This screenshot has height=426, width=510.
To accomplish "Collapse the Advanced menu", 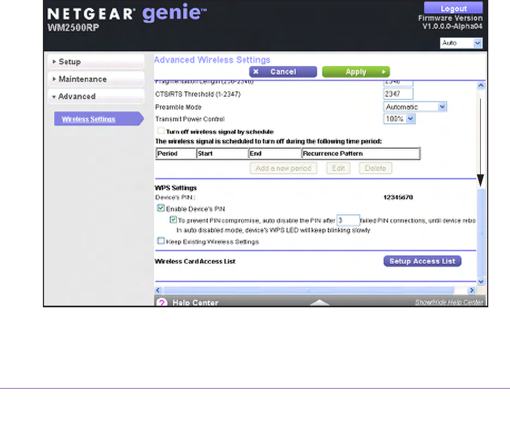I will 96,96.
